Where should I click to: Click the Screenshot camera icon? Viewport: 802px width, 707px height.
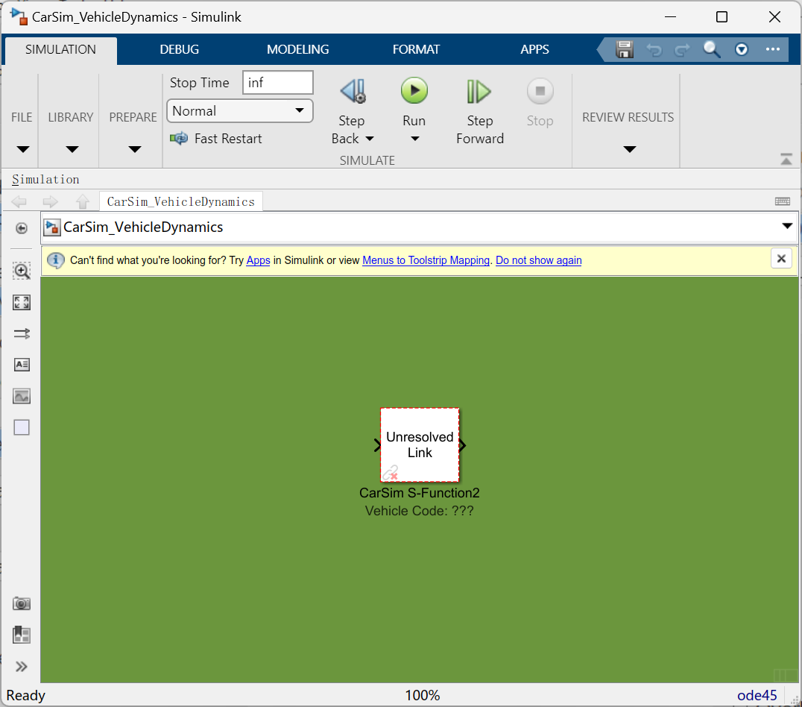[22, 603]
